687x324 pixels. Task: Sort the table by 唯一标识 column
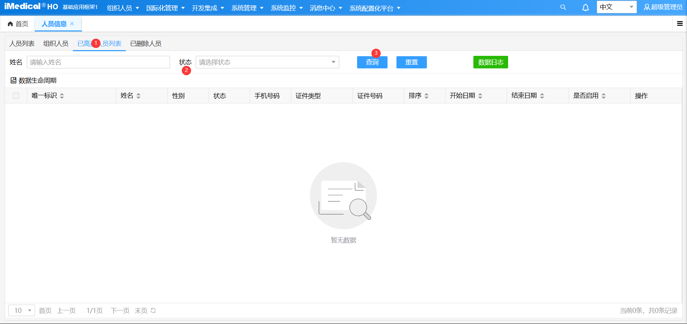tap(62, 96)
